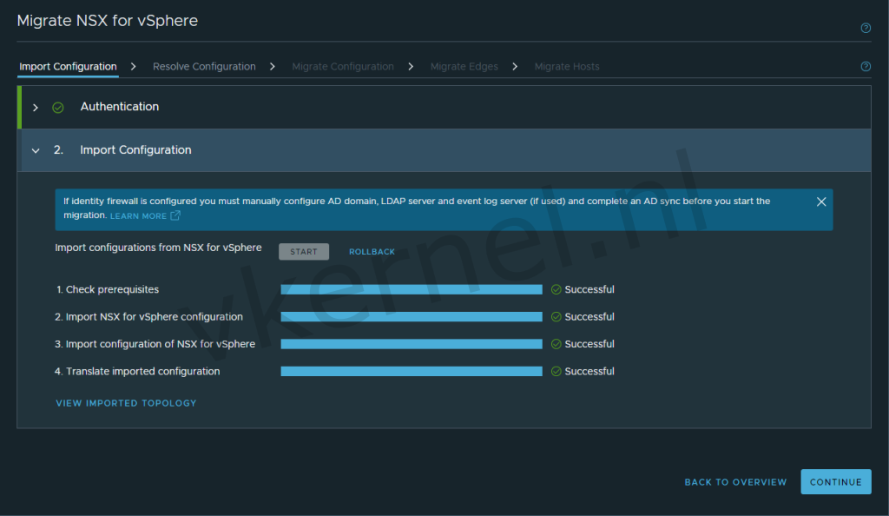Collapse the Import Configuration section
Viewport: 889px width, 516px height.
36,149
